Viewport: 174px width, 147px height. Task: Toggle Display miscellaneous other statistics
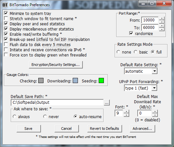tap(6, 29)
